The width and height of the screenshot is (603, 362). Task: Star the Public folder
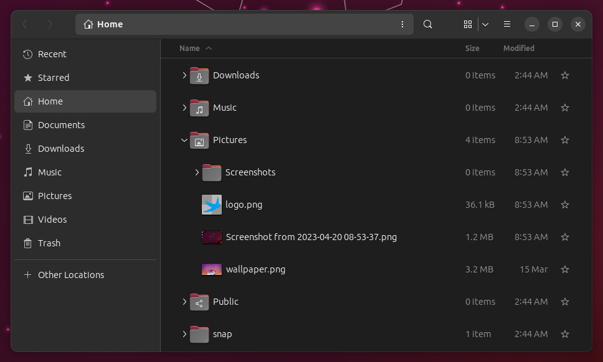click(564, 302)
